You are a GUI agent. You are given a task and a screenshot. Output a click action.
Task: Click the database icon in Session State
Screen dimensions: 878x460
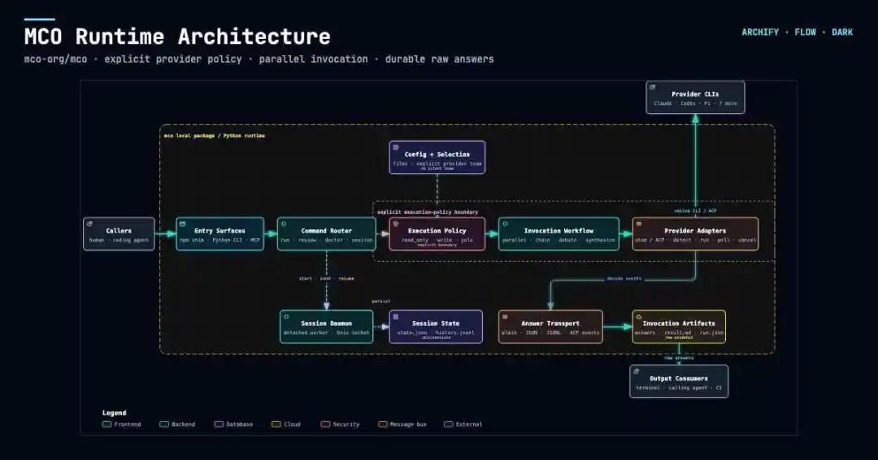click(x=396, y=317)
